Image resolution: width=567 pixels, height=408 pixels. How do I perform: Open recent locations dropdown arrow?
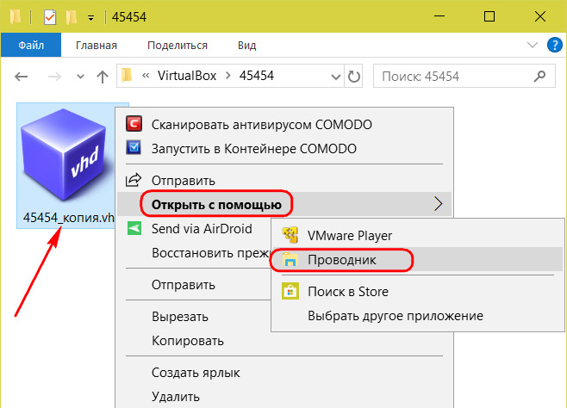(81, 77)
